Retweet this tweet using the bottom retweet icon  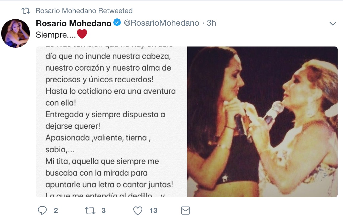[x=90, y=211]
